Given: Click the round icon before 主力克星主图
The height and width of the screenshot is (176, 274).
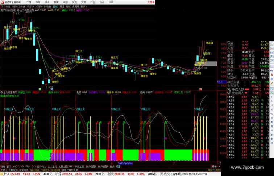Looking at the screenshot, I should (x=18, y=10).
